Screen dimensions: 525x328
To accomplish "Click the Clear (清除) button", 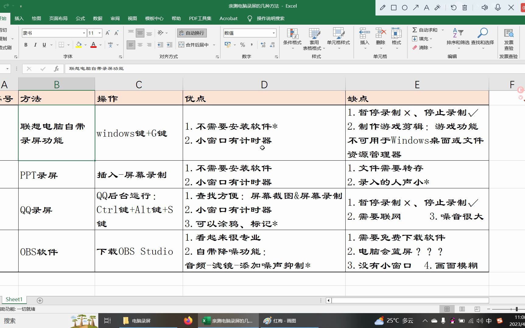I will 422,47.
